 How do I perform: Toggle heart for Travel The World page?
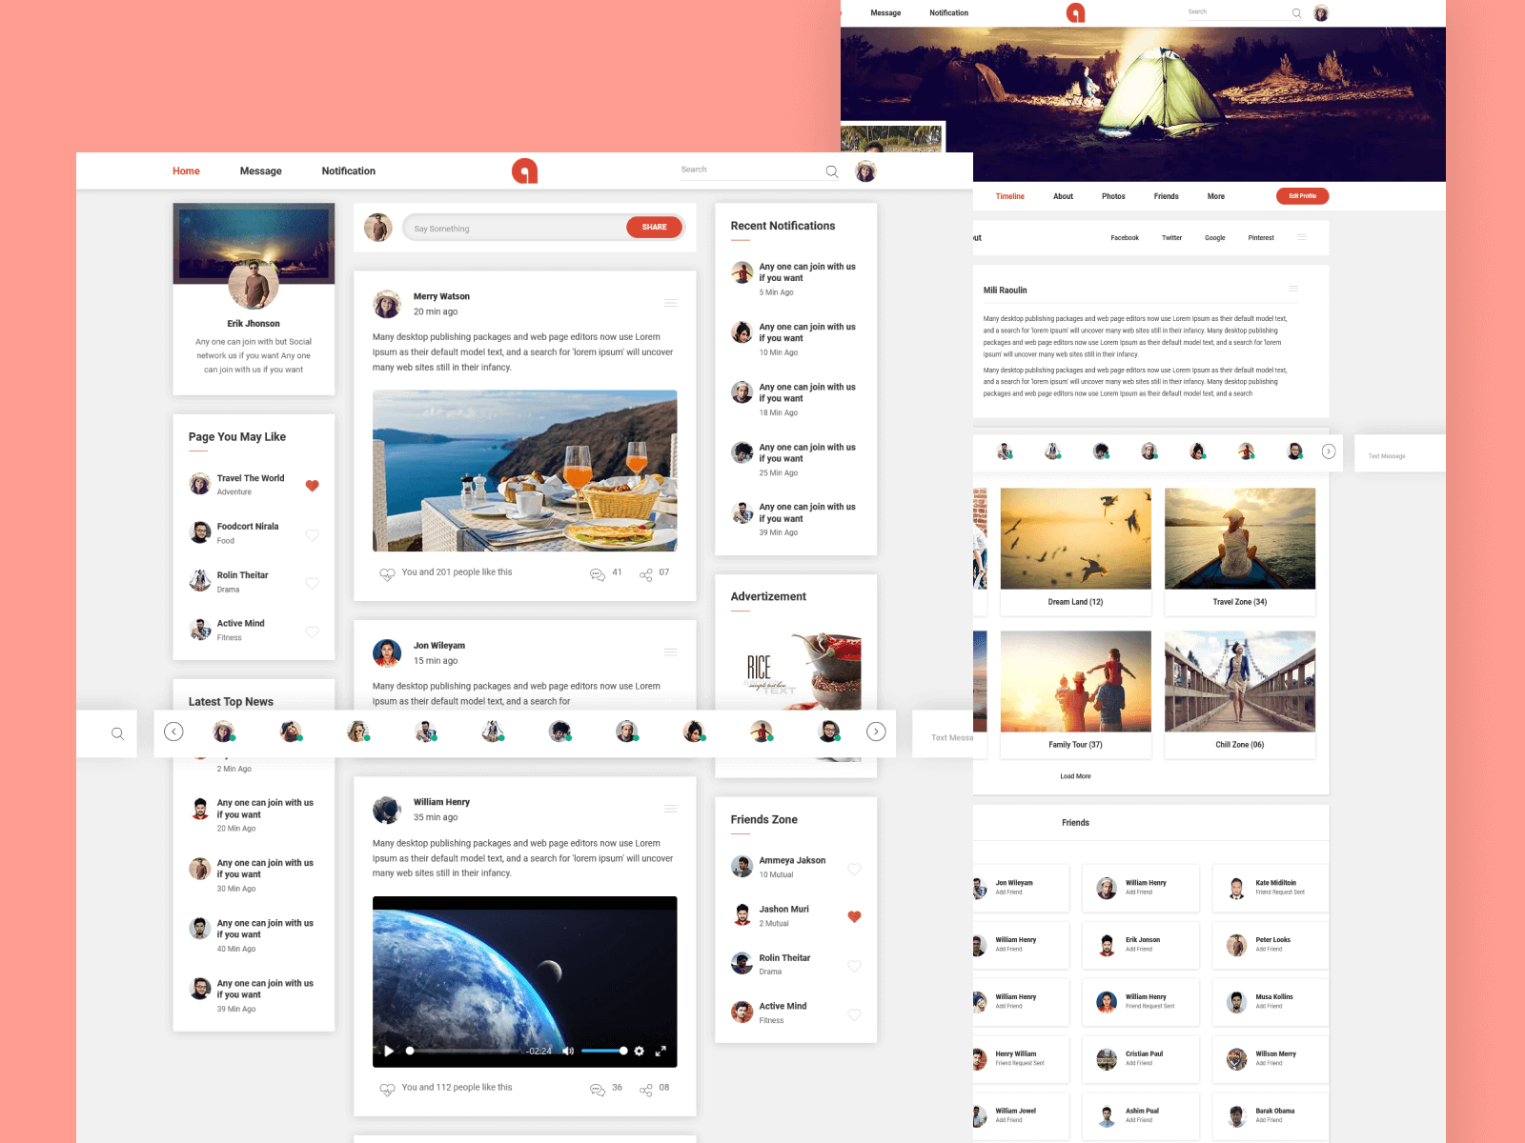tap(312, 486)
